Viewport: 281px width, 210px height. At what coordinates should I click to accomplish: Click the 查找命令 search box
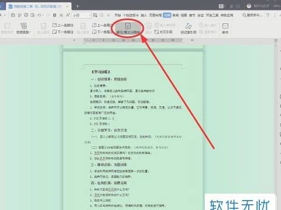pos(252,15)
